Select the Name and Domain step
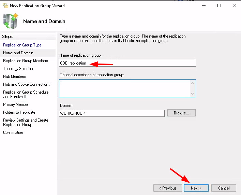The height and width of the screenshot is (195, 241). pyautogui.click(x=18, y=53)
